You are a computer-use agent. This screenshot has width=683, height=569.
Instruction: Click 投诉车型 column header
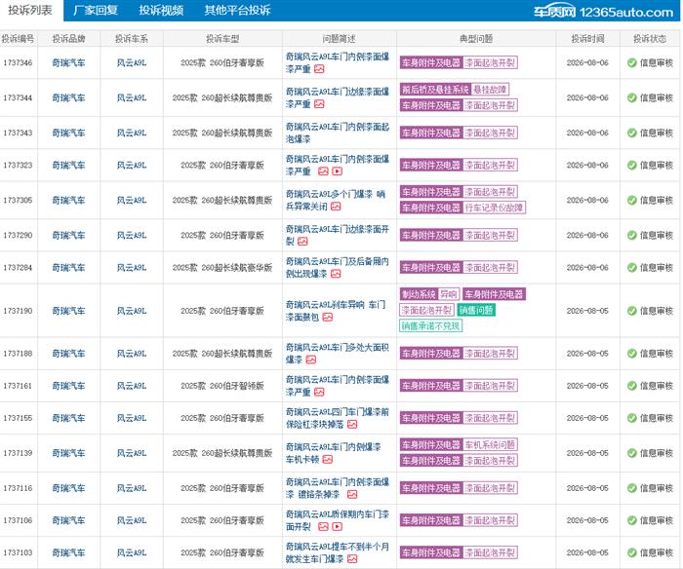[x=222, y=39]
